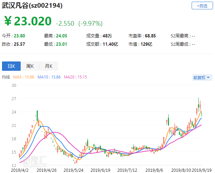Add stock to watchlist with +自选
Image resolution: width=215 pixels, height=173 pixels.
[202, 6]
